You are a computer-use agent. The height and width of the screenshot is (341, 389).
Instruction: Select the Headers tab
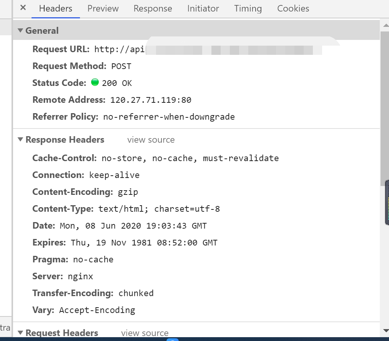[56, 9]
